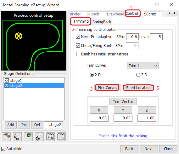Screen dimensions: 179x154
Task: Toggle the stage2 checkbox
Action: tap(7, 85)
